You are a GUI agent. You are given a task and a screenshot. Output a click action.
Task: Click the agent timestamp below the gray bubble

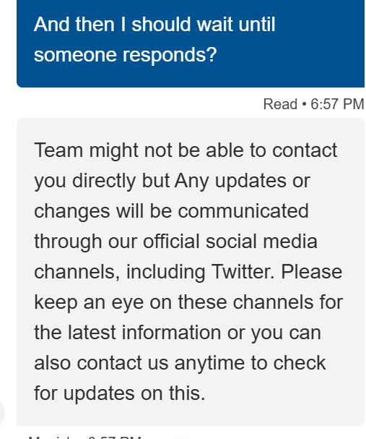(114, 438)
